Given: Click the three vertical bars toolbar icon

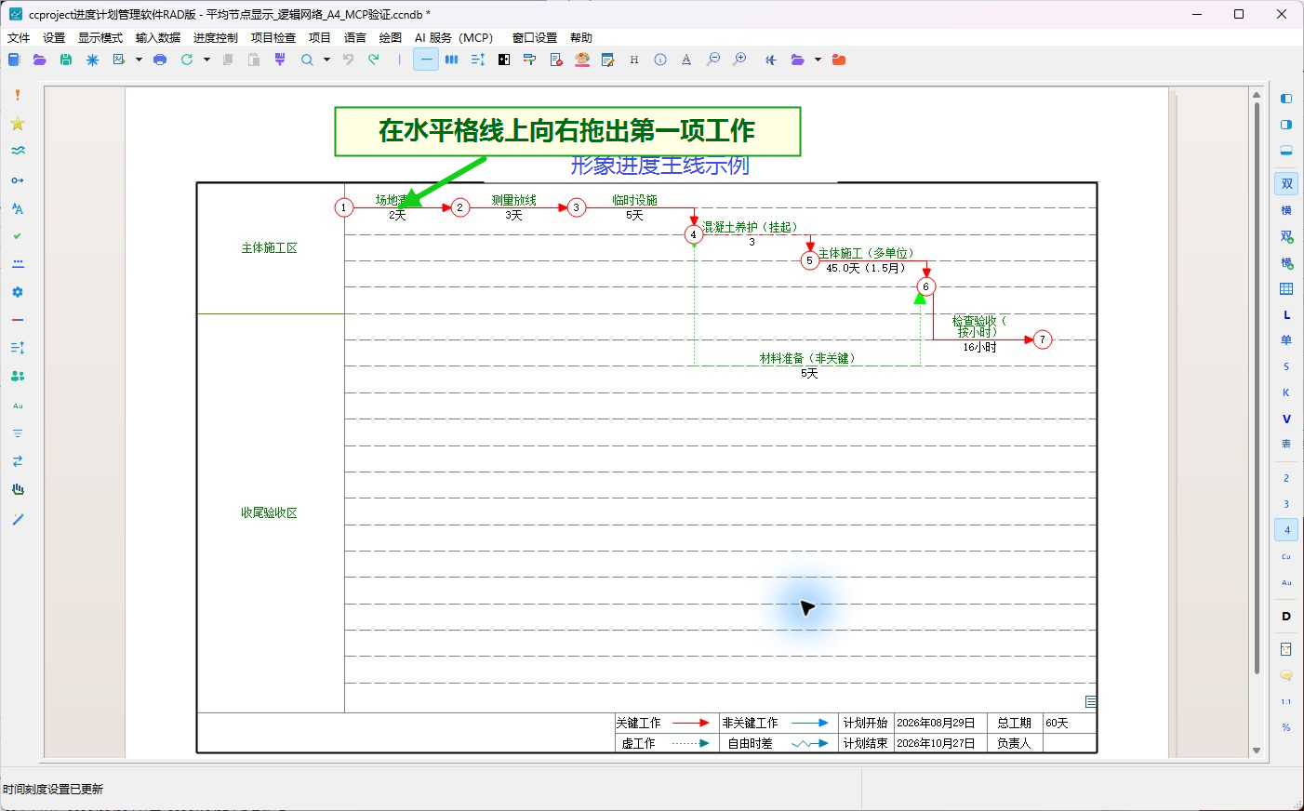Looking at the screenshot, I should (451, 60).
